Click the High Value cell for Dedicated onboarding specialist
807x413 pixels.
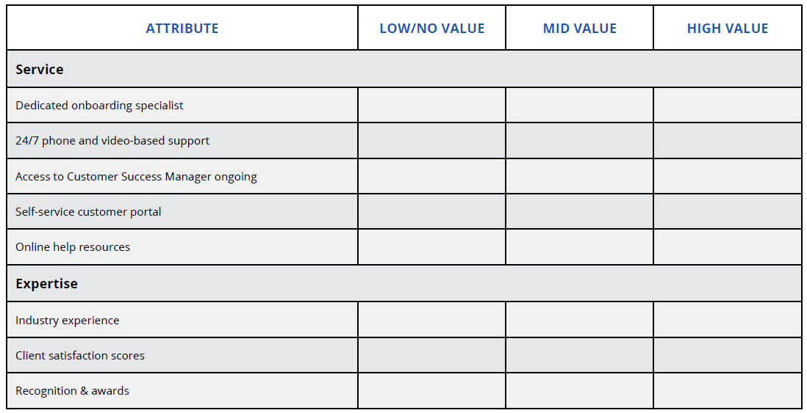[728, 106]
